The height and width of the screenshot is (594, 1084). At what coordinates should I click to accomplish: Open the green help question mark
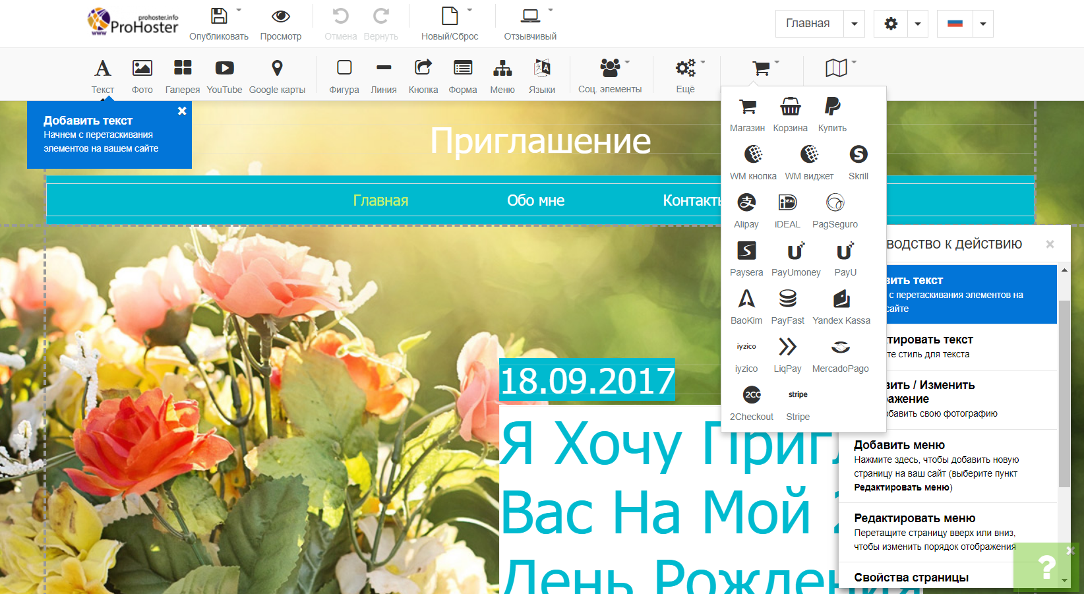(x=1046, y=568)
